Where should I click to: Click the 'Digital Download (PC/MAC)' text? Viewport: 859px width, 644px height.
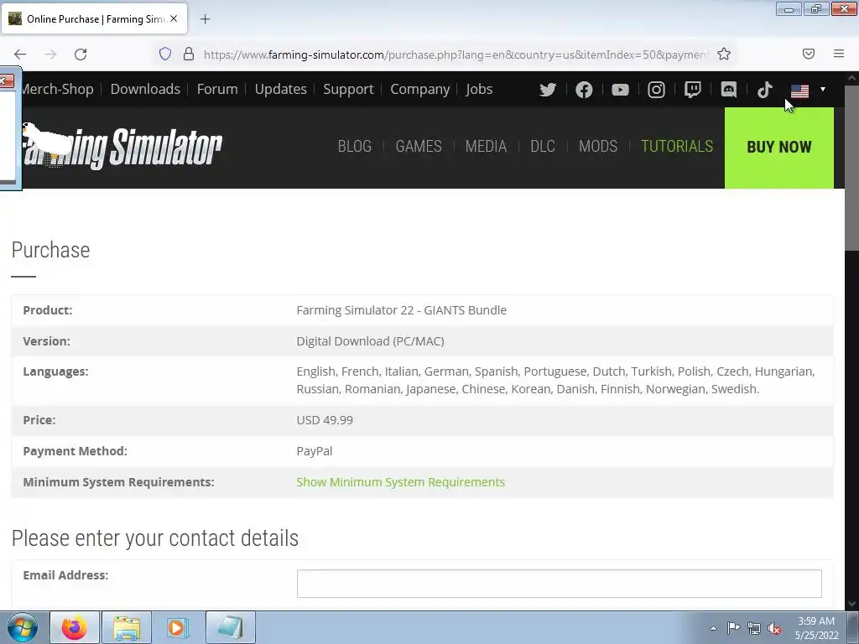click(x=370, y=341)
